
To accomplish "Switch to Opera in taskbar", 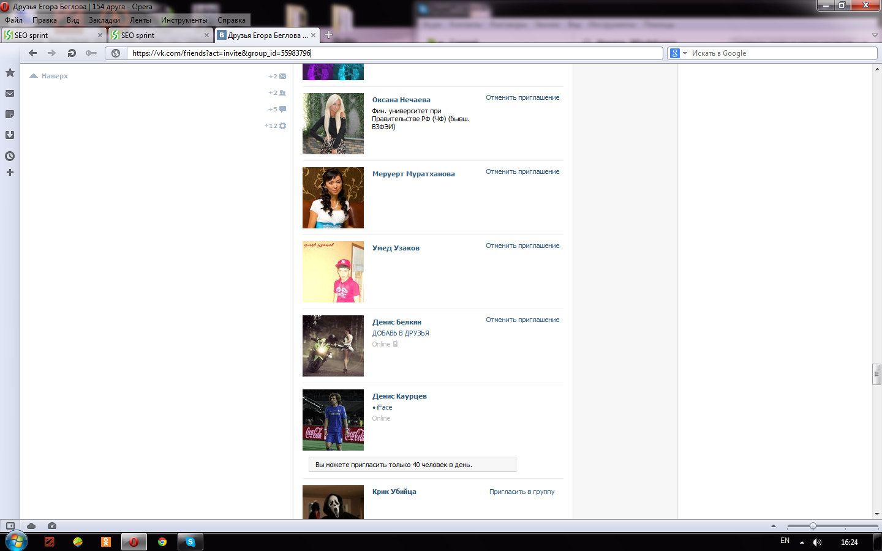I will point(134,542).
